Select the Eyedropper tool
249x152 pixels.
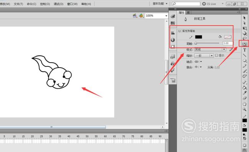[244, 93]
